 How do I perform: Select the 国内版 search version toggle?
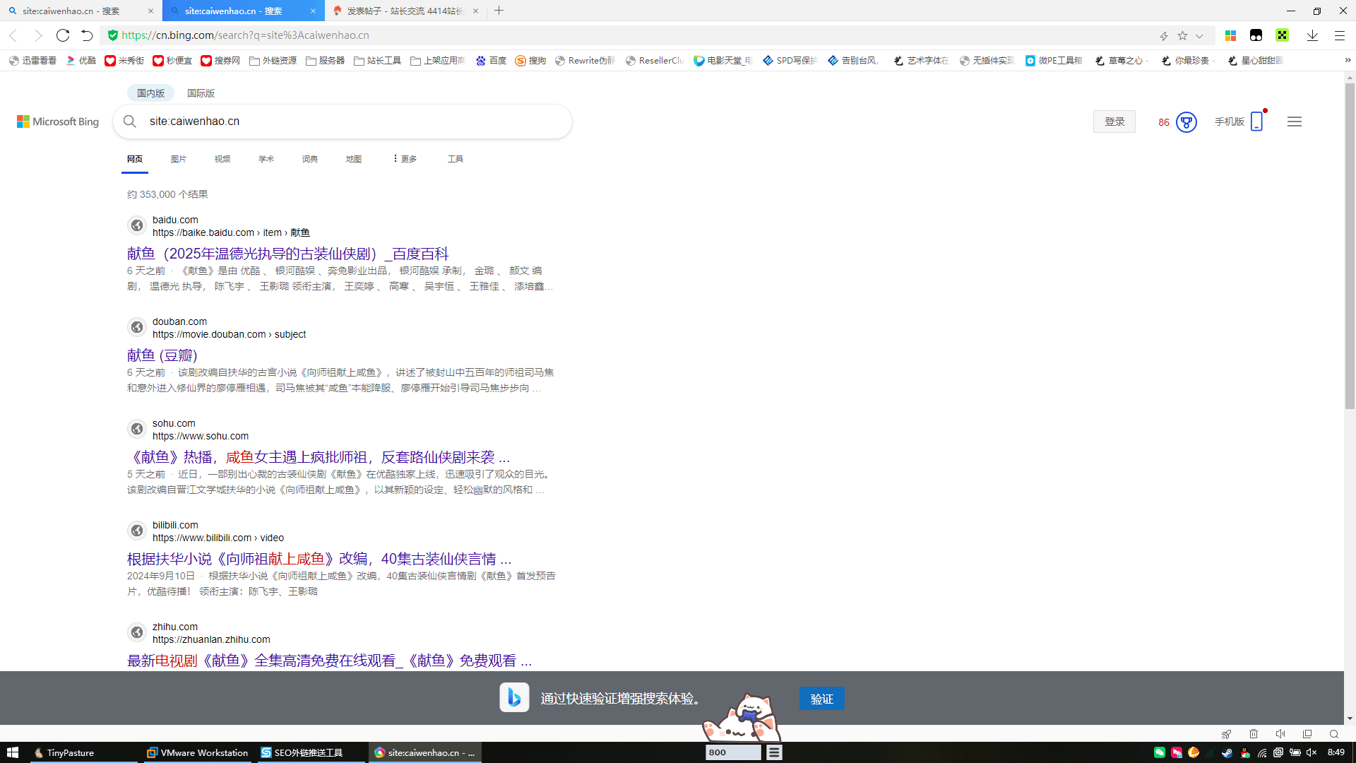pyautogui.click(x=150, y=93)
